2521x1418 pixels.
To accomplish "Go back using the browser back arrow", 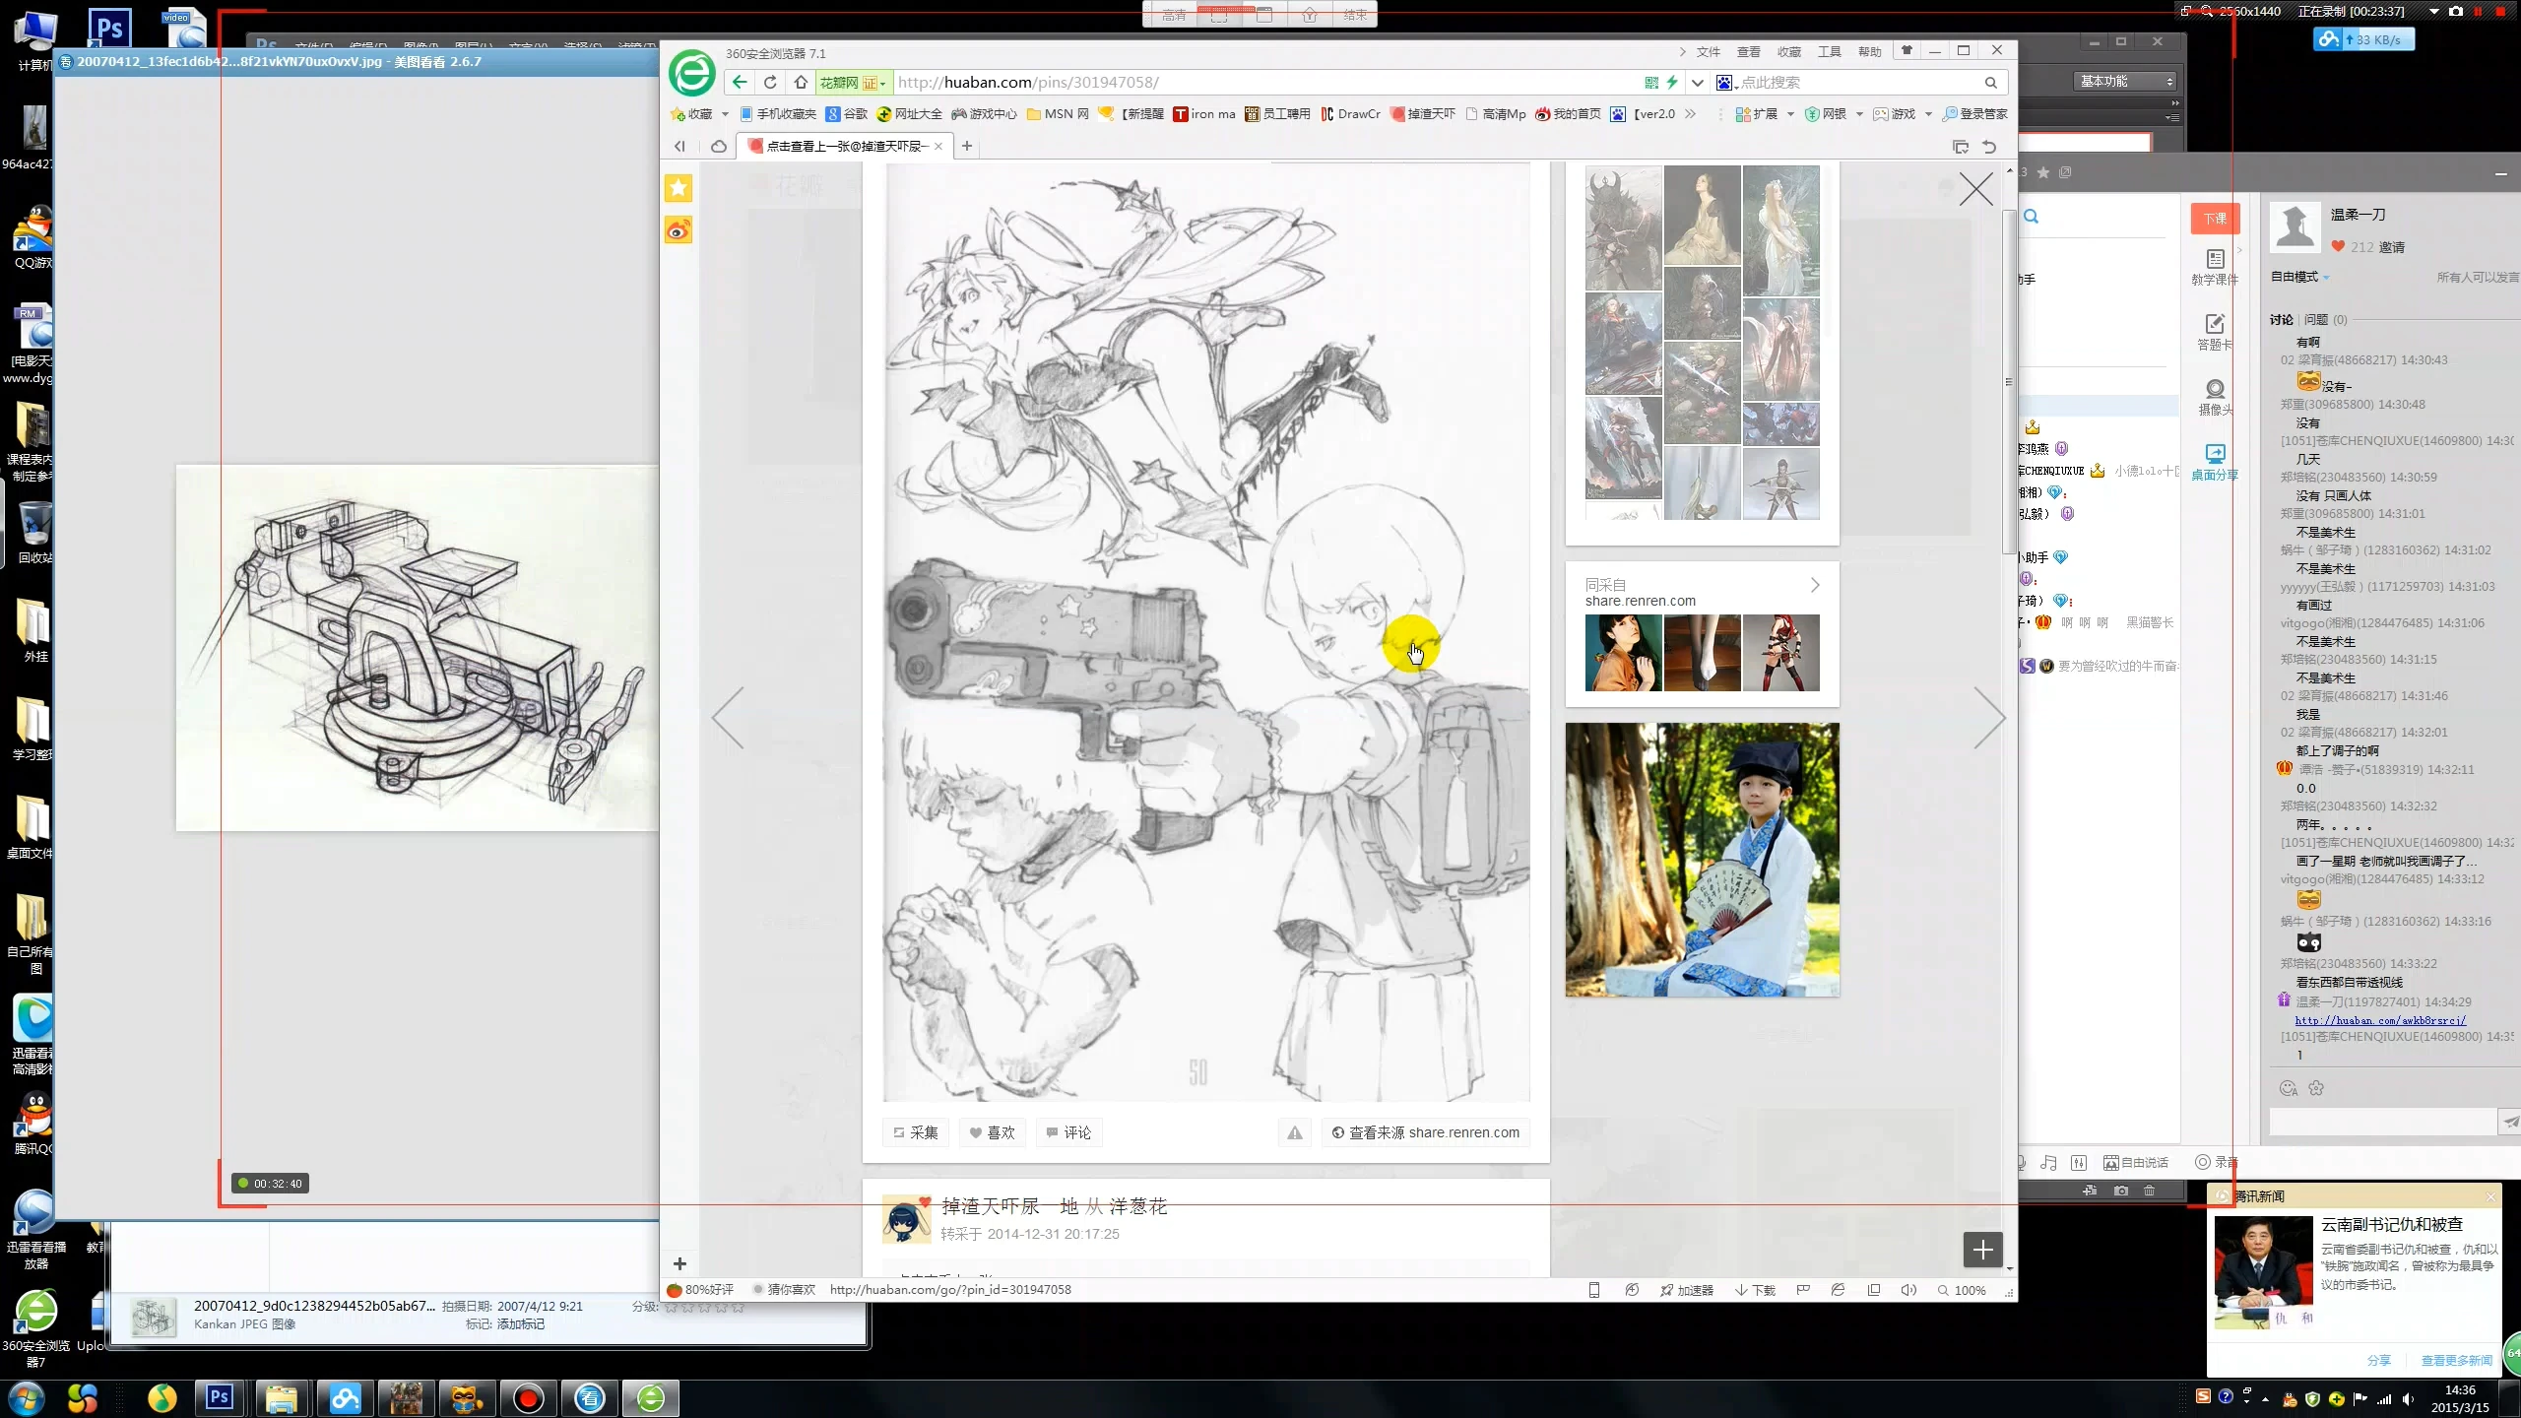I will (740, 83).
